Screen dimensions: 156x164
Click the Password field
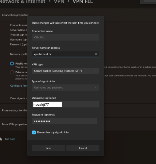point(64,121)
